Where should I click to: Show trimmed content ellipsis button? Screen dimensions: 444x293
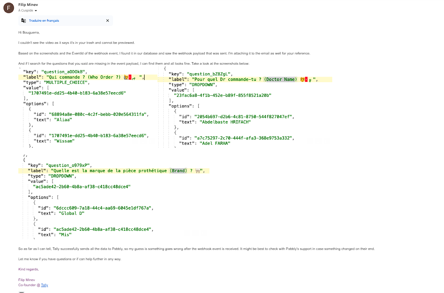(x=21, y=292)
